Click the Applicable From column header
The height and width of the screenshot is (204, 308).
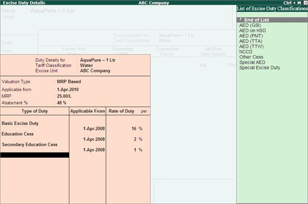pos(87,111)
